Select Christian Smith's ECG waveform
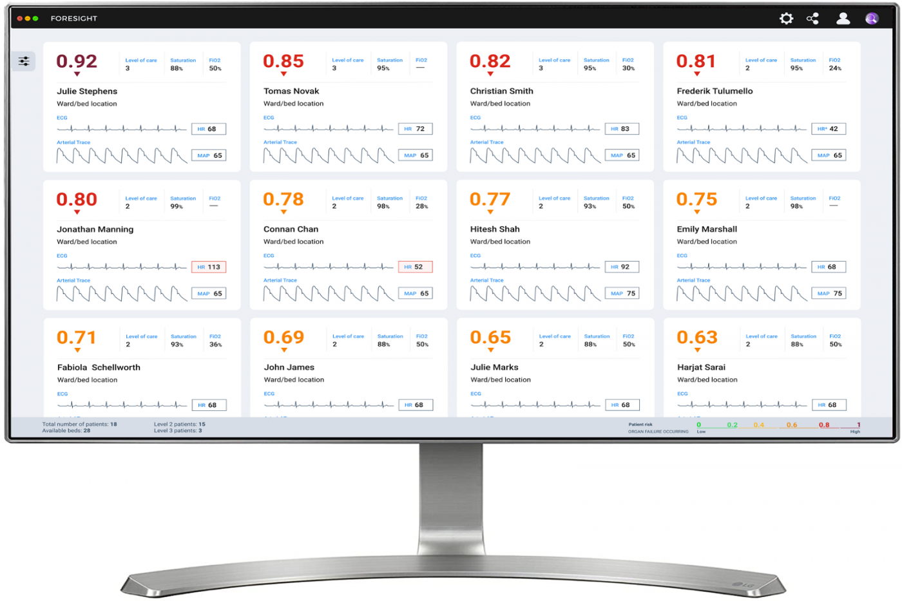Screen dimensions: 902x601 click(535, 129)
